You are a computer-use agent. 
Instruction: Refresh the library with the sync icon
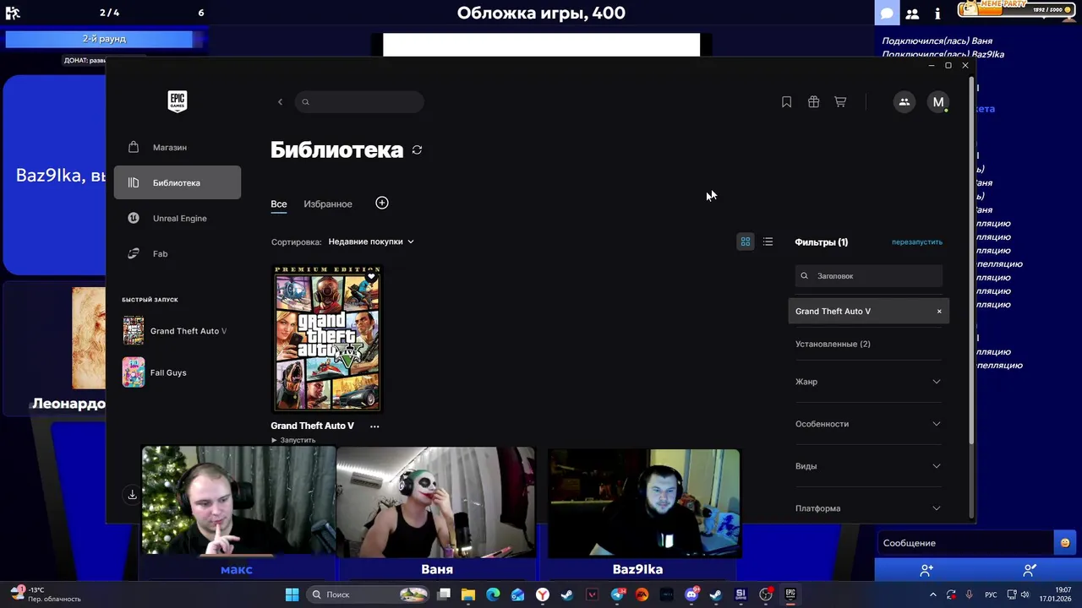coord(417,150)
